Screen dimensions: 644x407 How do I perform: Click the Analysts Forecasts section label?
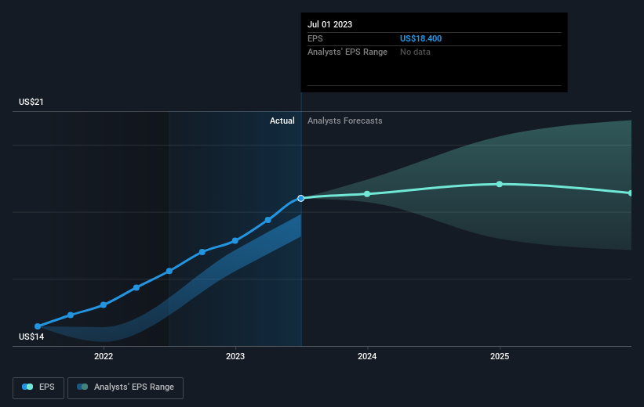(x=345, y=121)
